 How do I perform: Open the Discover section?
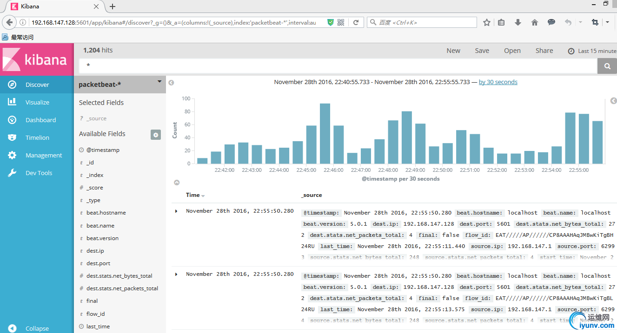tap(37, 85)
